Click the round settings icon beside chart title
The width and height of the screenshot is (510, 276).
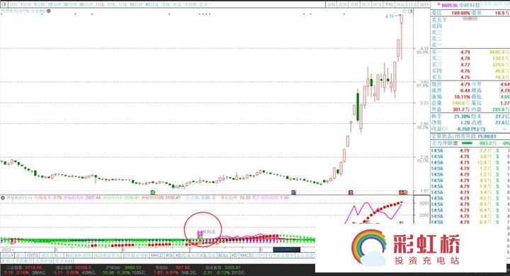[48, 11]
